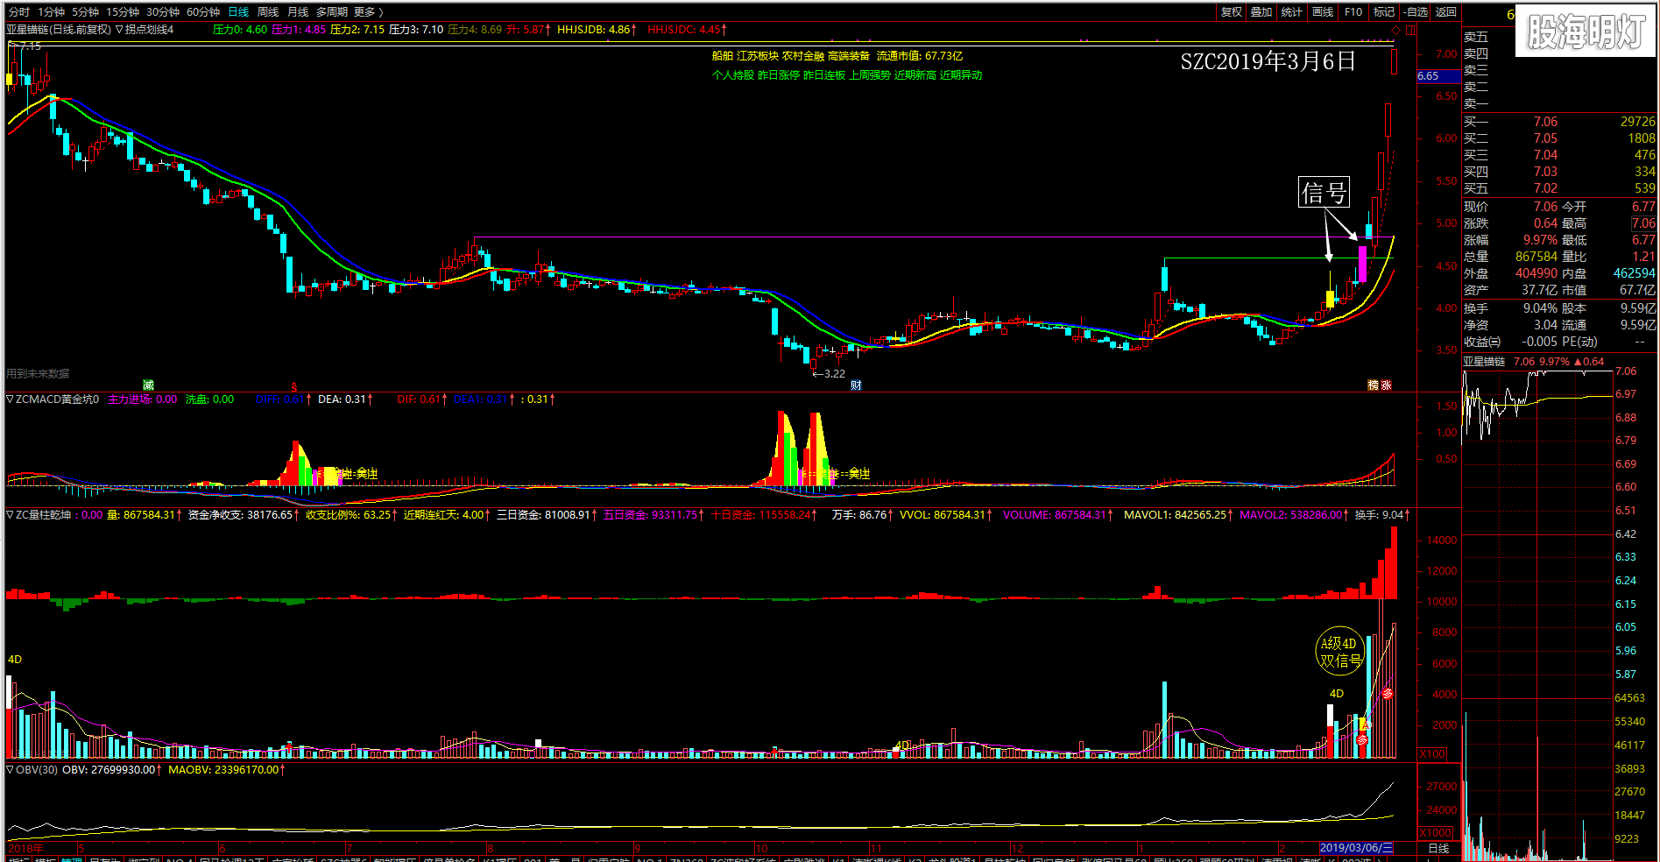This screenshot has height=862, width=1660.
Task: Open the 统计 statistics tool
Action: (1292, 11)
